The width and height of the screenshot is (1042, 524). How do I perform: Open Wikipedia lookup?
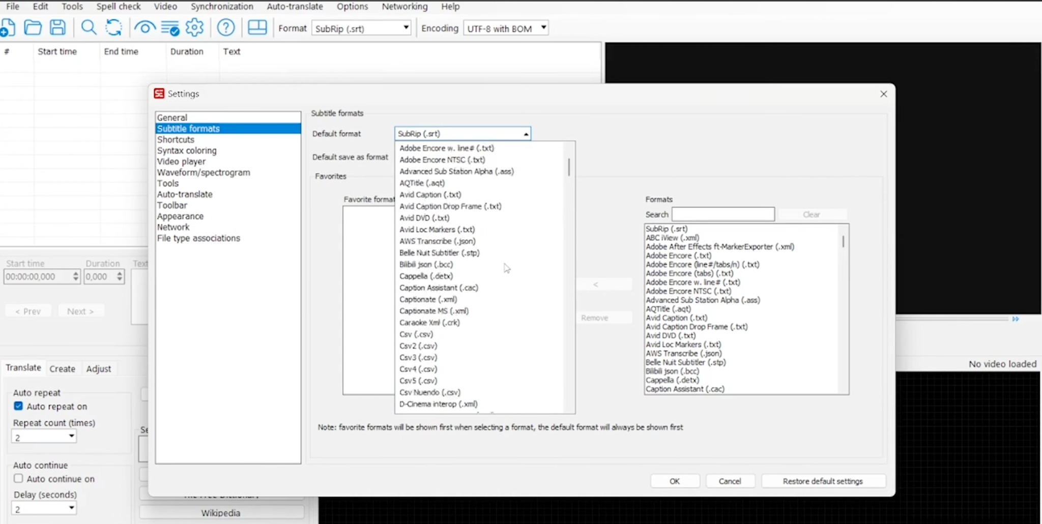pos(220,513)
